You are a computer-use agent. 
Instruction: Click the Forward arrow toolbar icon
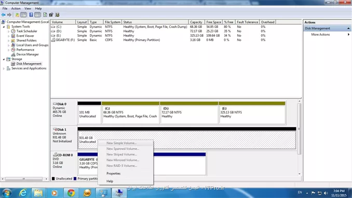9,15
